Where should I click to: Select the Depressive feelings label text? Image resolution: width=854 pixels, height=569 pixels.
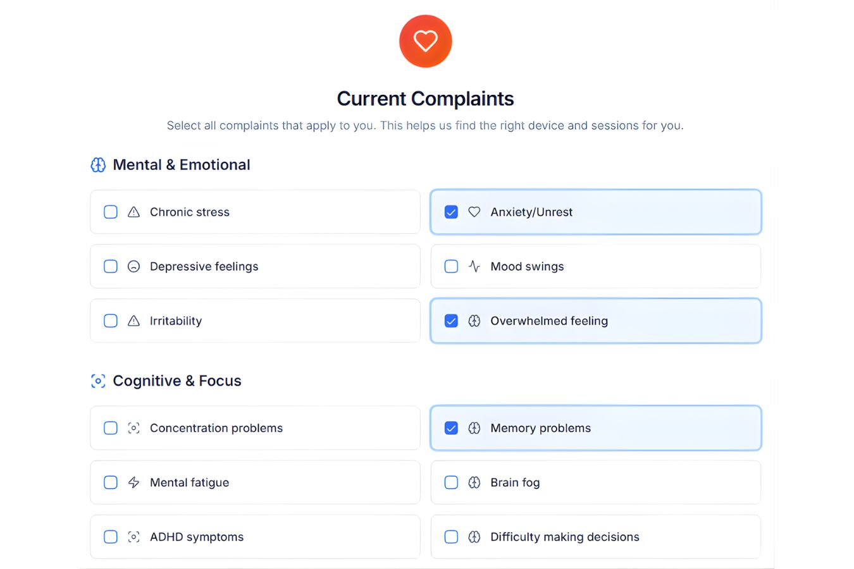click(204, 267)
